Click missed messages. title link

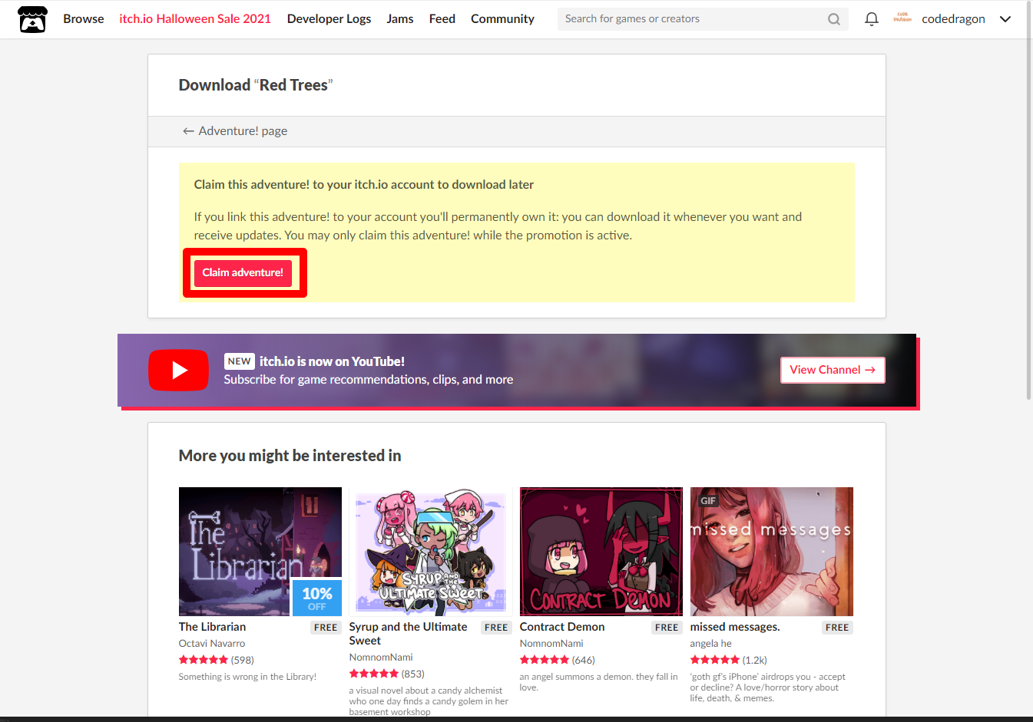tap(735, 627)
